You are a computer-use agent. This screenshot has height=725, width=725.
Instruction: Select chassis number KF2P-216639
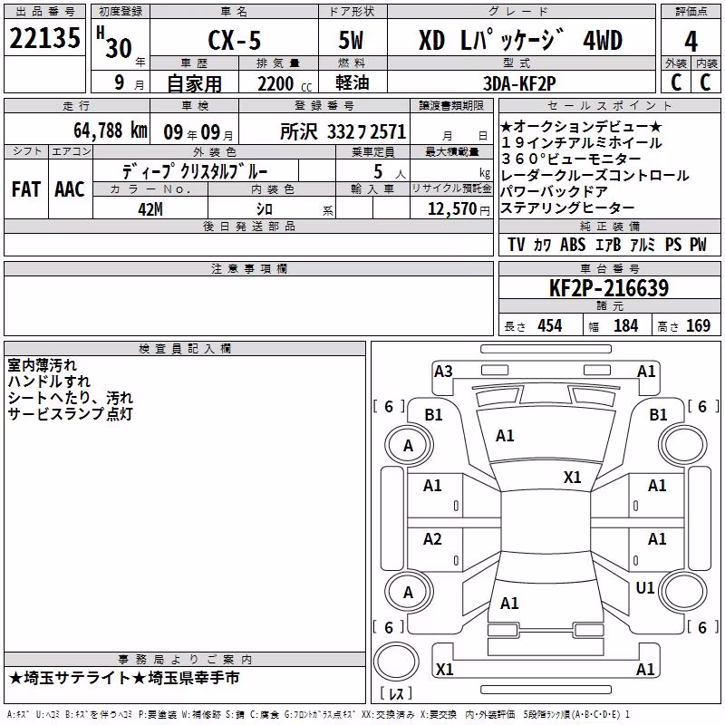coord(609,288)
